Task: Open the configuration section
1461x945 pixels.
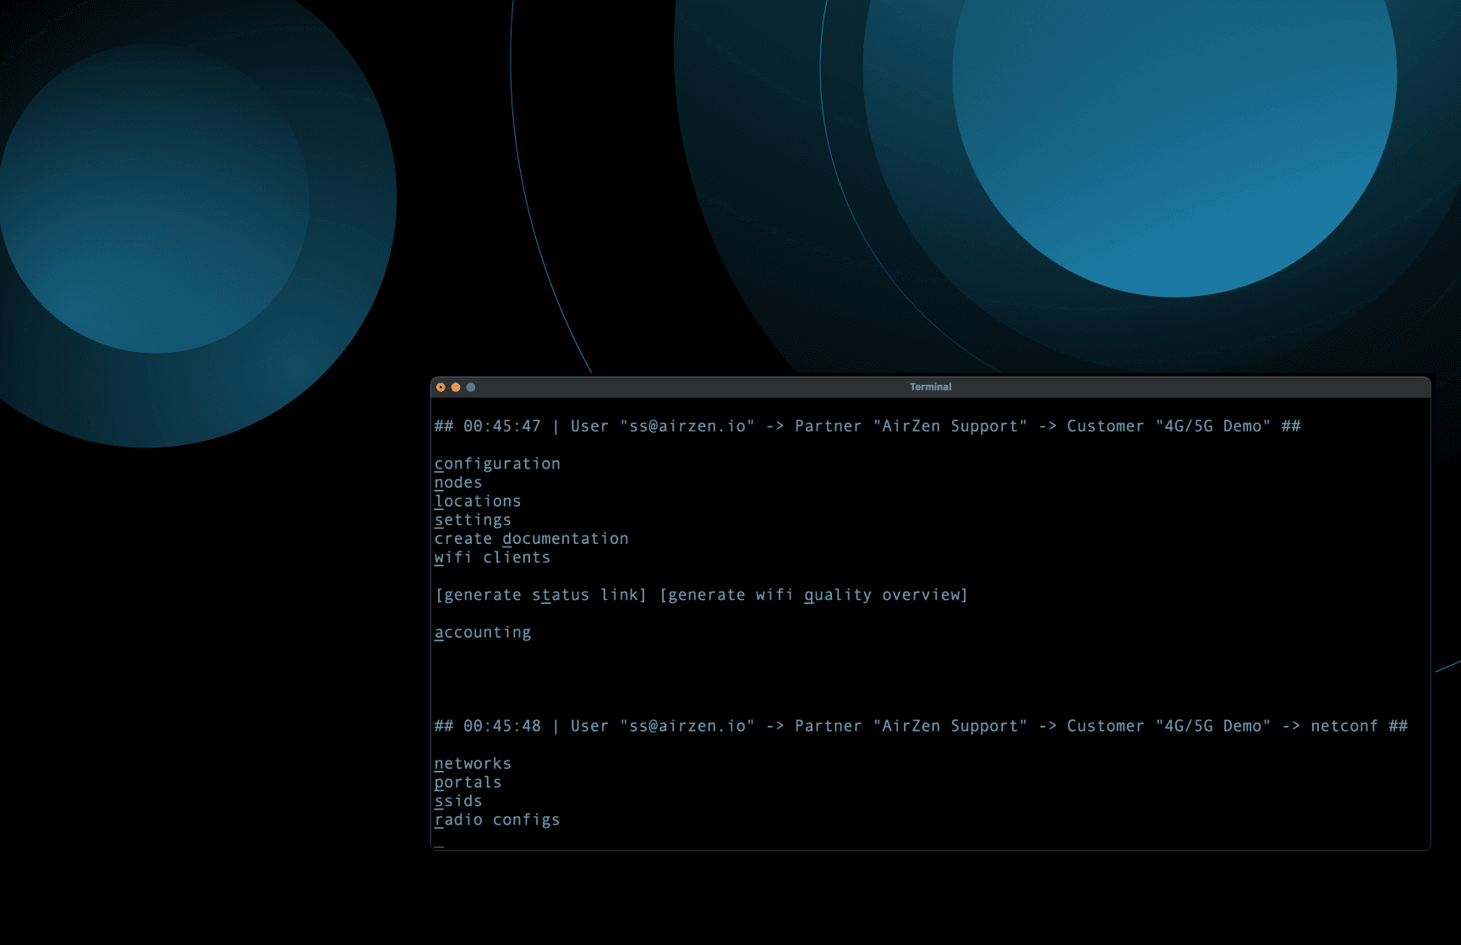Action: point(497,463)
